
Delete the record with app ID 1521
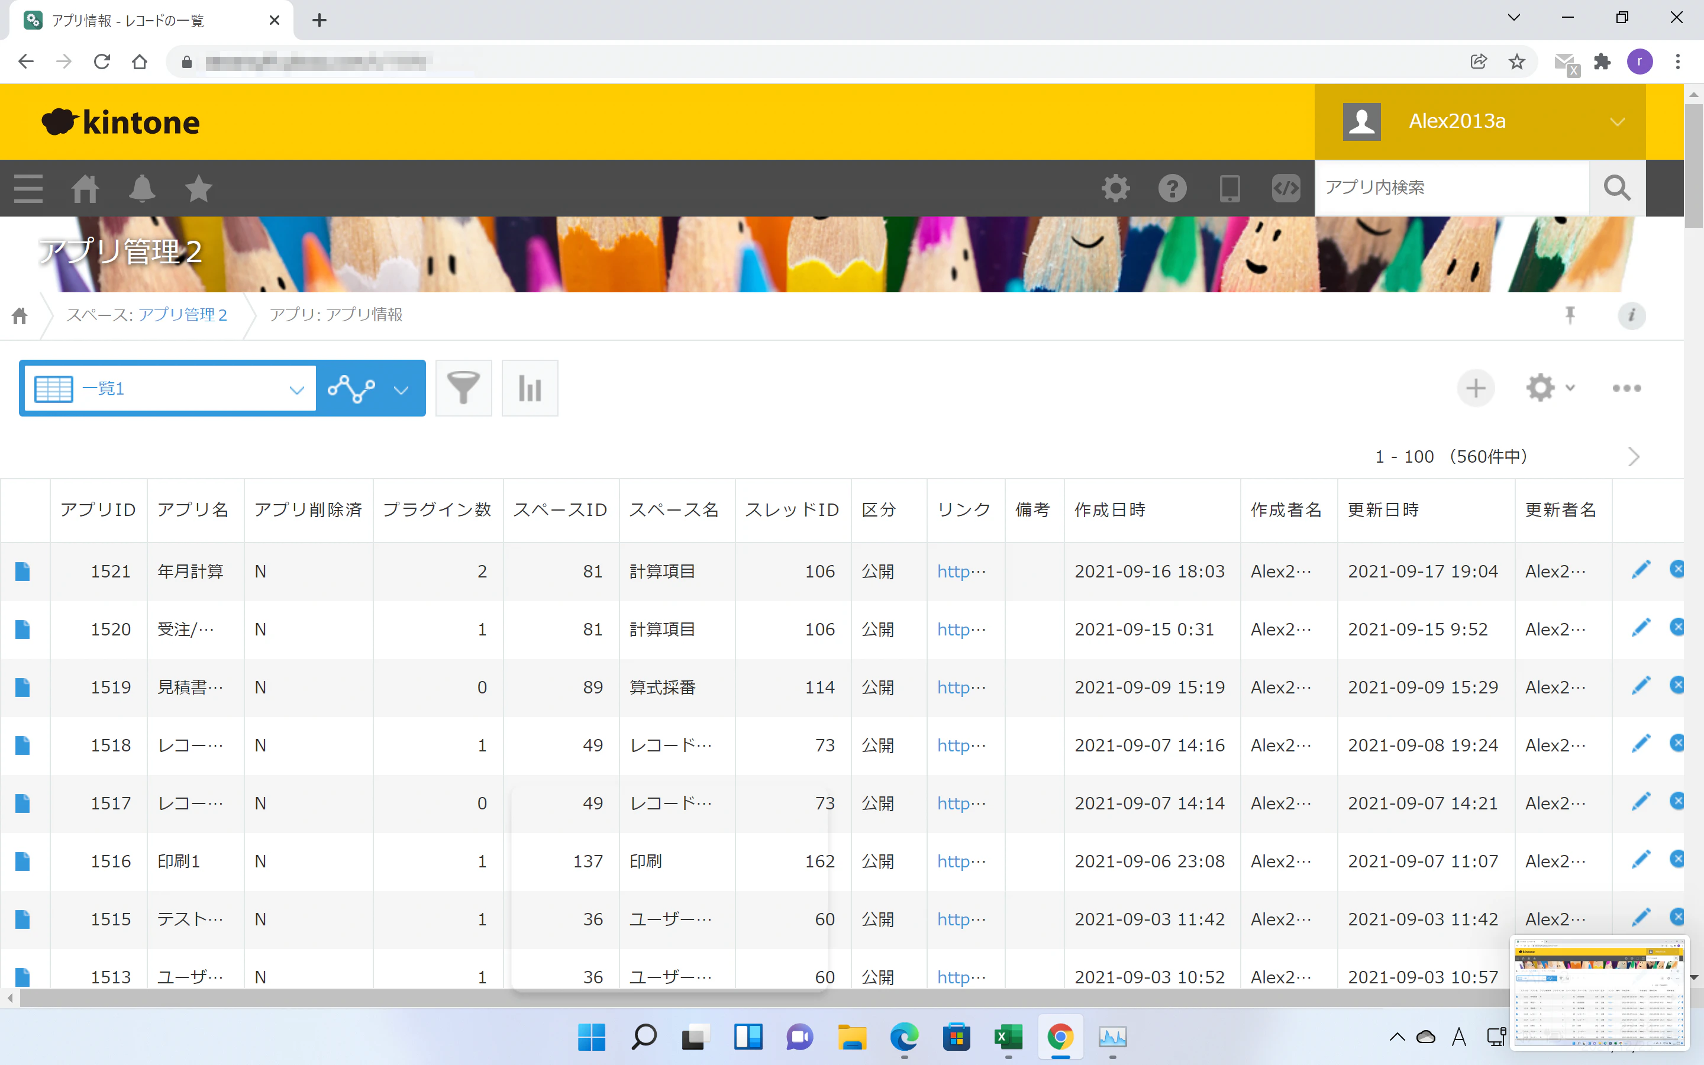(1677, 569)
